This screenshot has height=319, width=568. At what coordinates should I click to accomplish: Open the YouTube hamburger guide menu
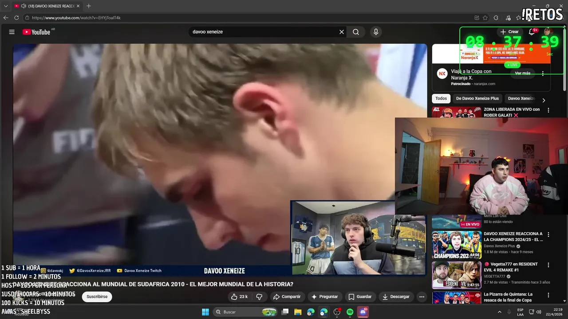(x=12, y=32)
